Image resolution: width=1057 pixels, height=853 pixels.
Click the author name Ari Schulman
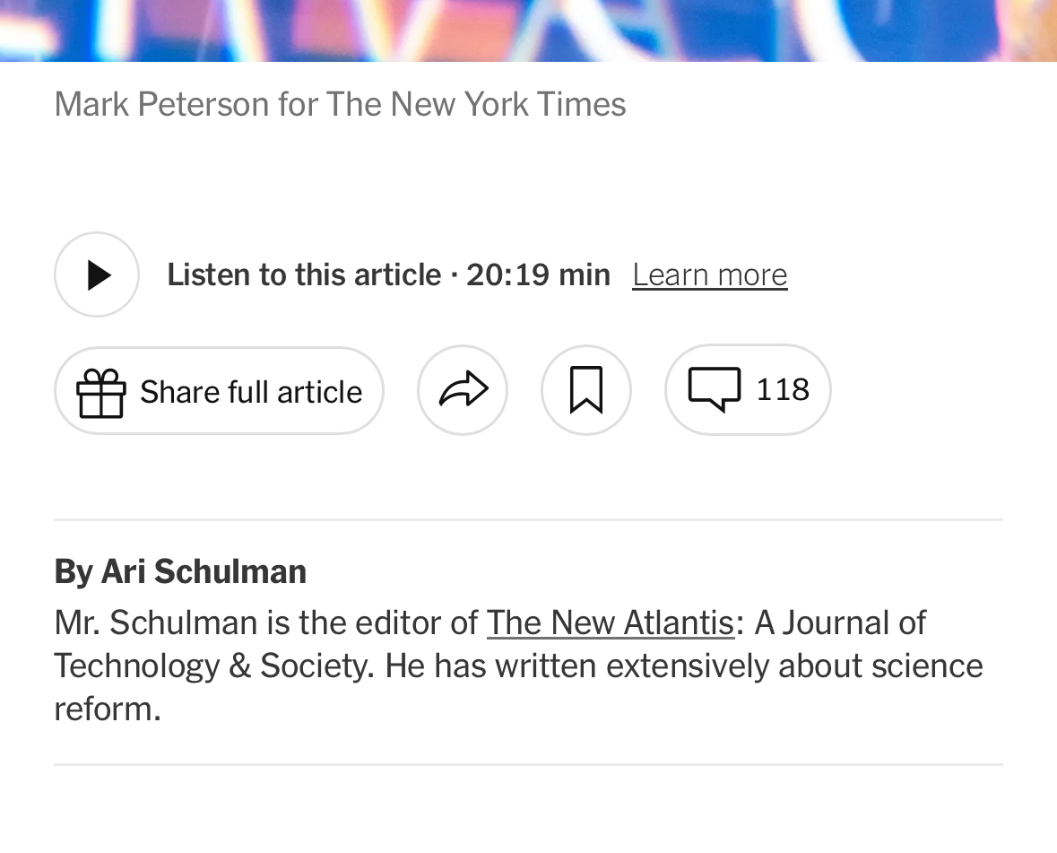[204, 571]
